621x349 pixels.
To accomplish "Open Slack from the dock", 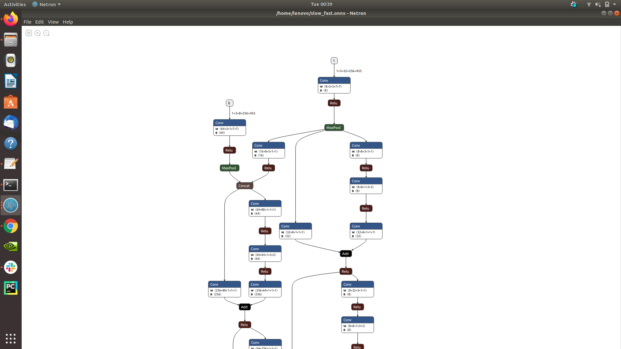I will click(x=11, y=267).
